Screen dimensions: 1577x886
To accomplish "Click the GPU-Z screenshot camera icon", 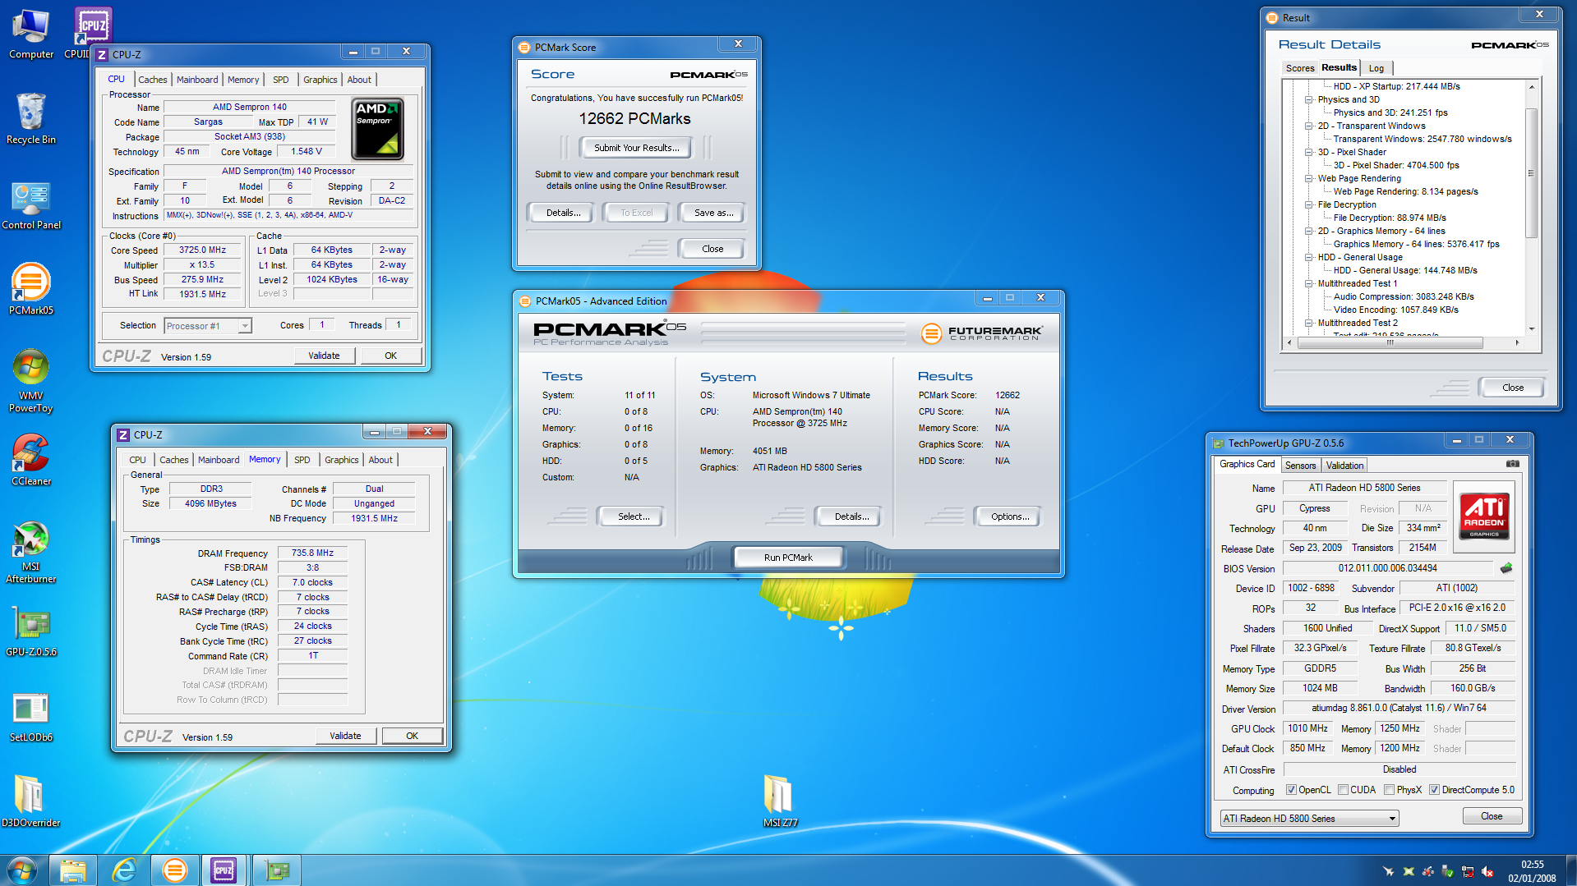I will click(x=1512, y=464).
